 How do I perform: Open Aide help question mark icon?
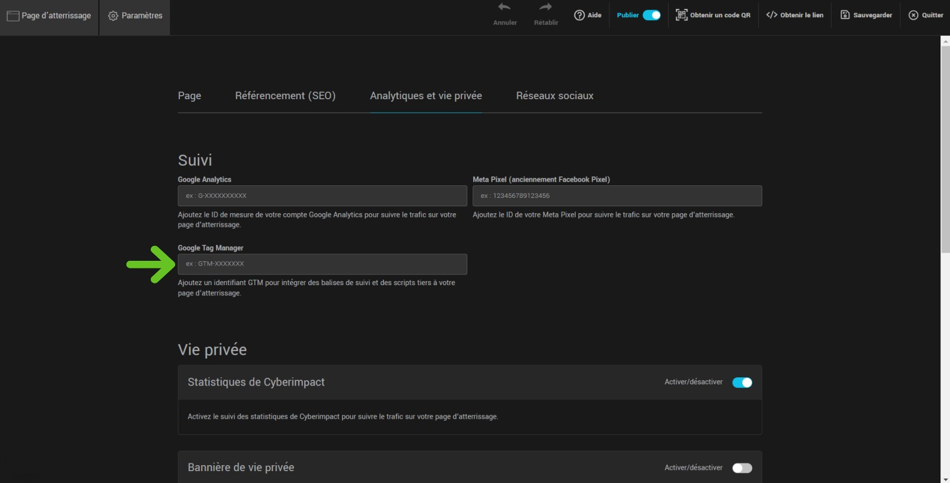[x=579, y=15]
